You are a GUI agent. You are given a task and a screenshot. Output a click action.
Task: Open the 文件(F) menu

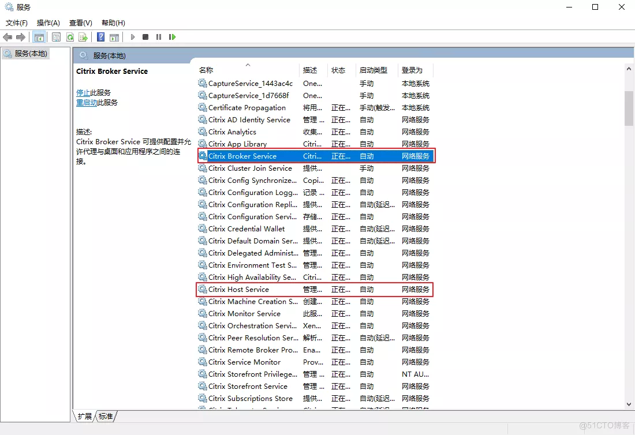[17, 23]
